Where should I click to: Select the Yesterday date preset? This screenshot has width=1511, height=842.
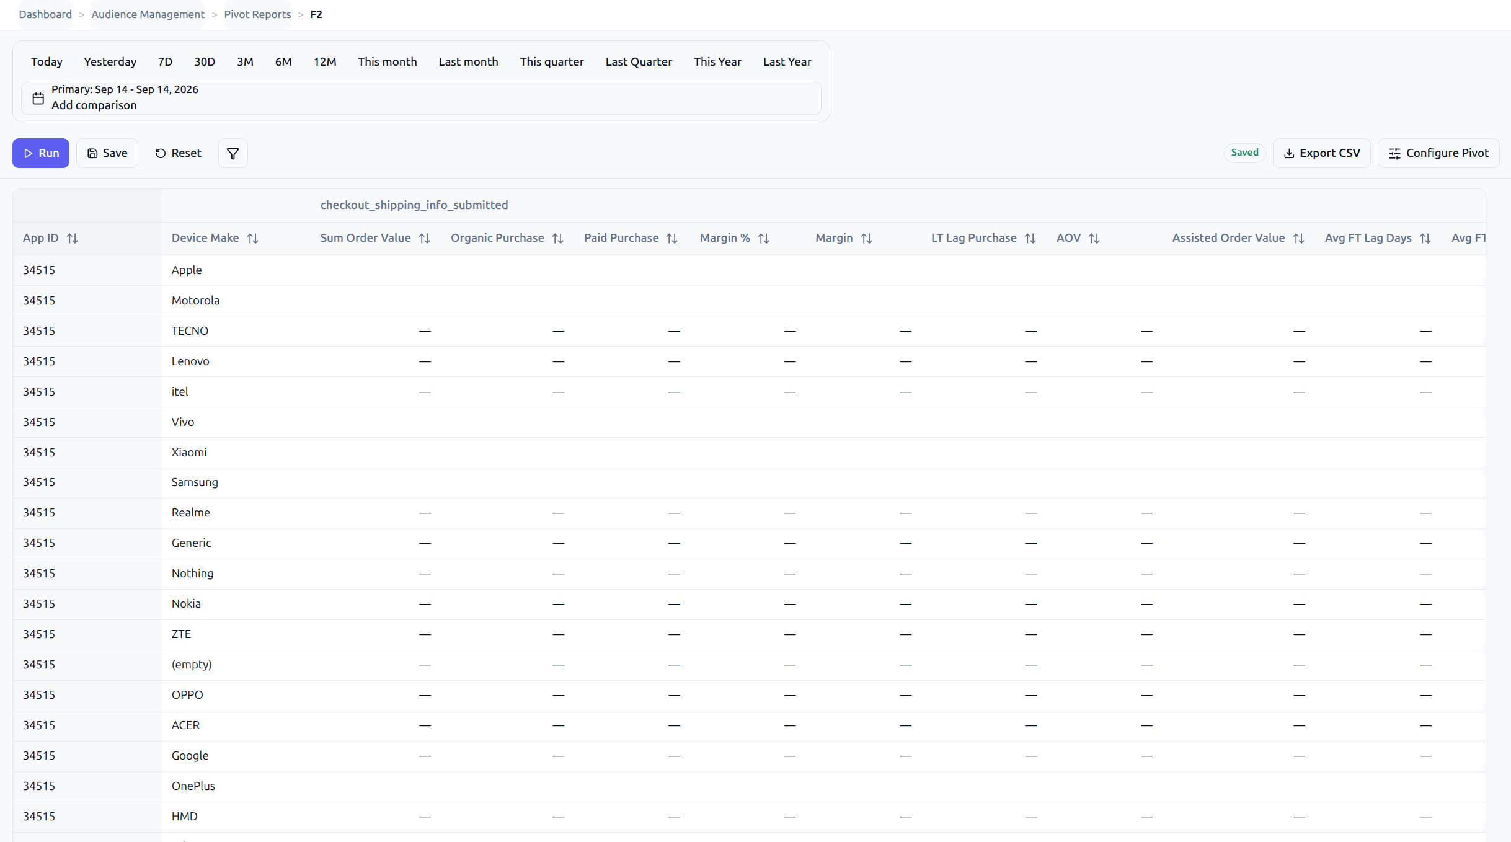tap(110, 61)
